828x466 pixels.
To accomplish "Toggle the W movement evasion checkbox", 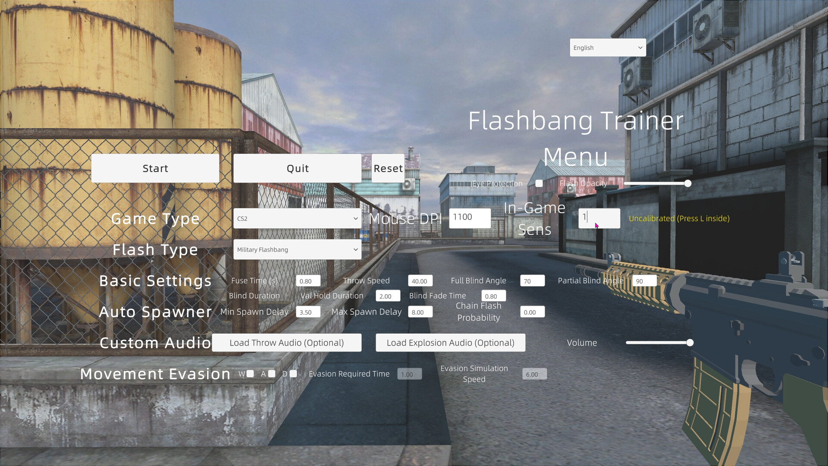I will tap(250, 374).
